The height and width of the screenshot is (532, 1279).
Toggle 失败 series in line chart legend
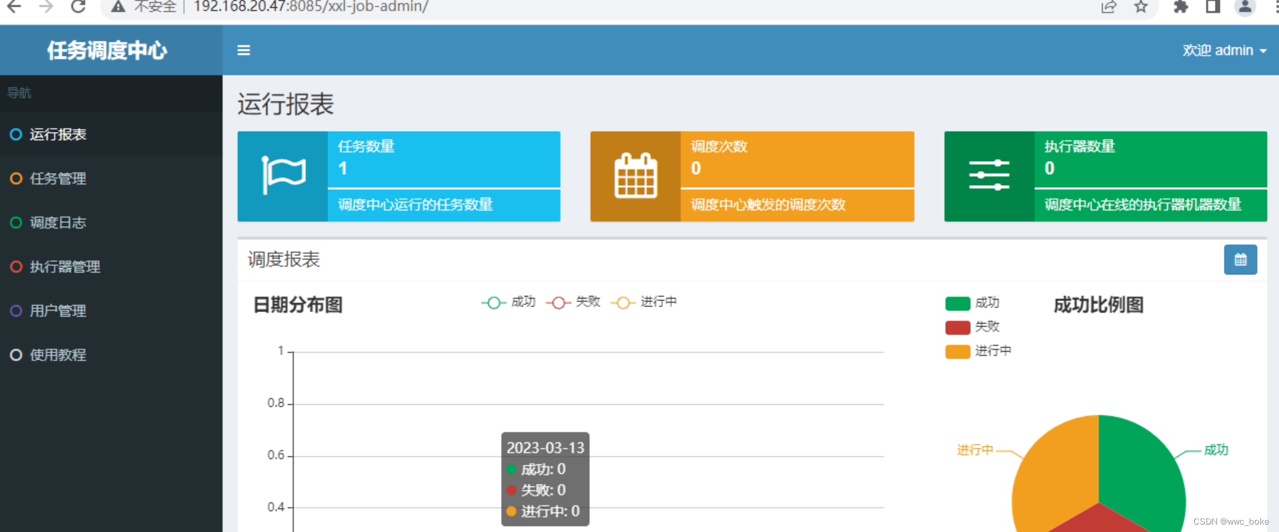[573, 302]
